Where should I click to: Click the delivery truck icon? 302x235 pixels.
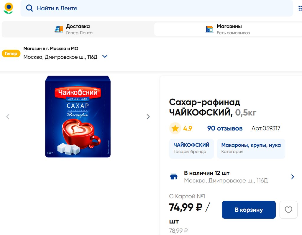pyautogui.click(x=59, y=29)
